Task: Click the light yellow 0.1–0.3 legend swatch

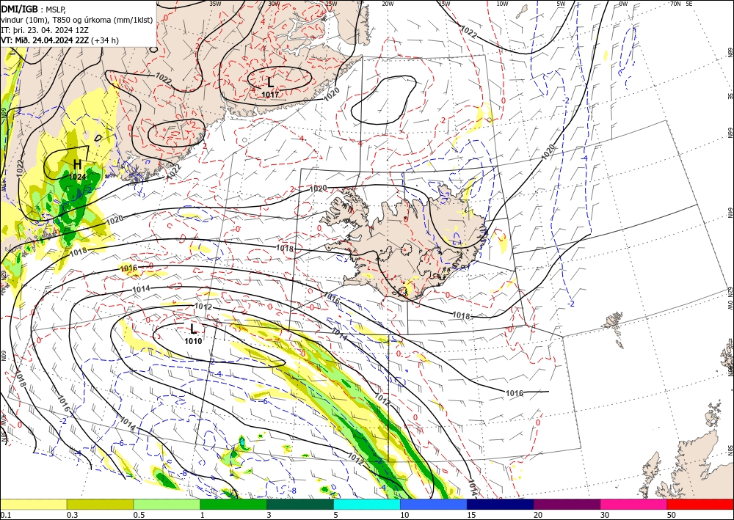Action: coord(33,504)
